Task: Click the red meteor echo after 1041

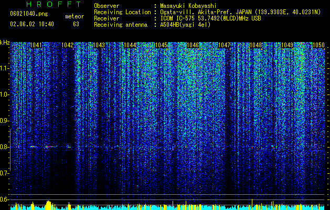Action: tap(50, 146)
